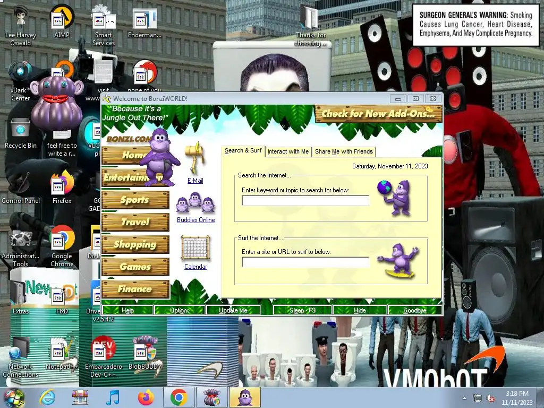
Task: Click the Goodbye button
Action: coord(414,310)
